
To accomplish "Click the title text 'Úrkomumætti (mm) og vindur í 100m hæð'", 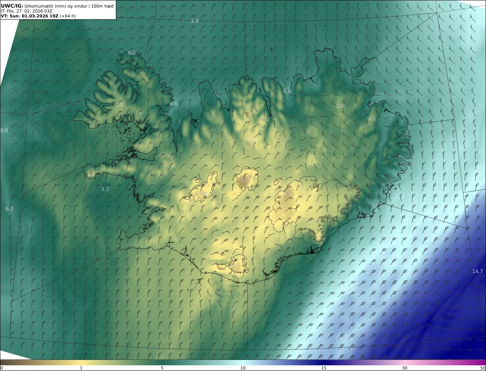I will click(x=69, y=6).
